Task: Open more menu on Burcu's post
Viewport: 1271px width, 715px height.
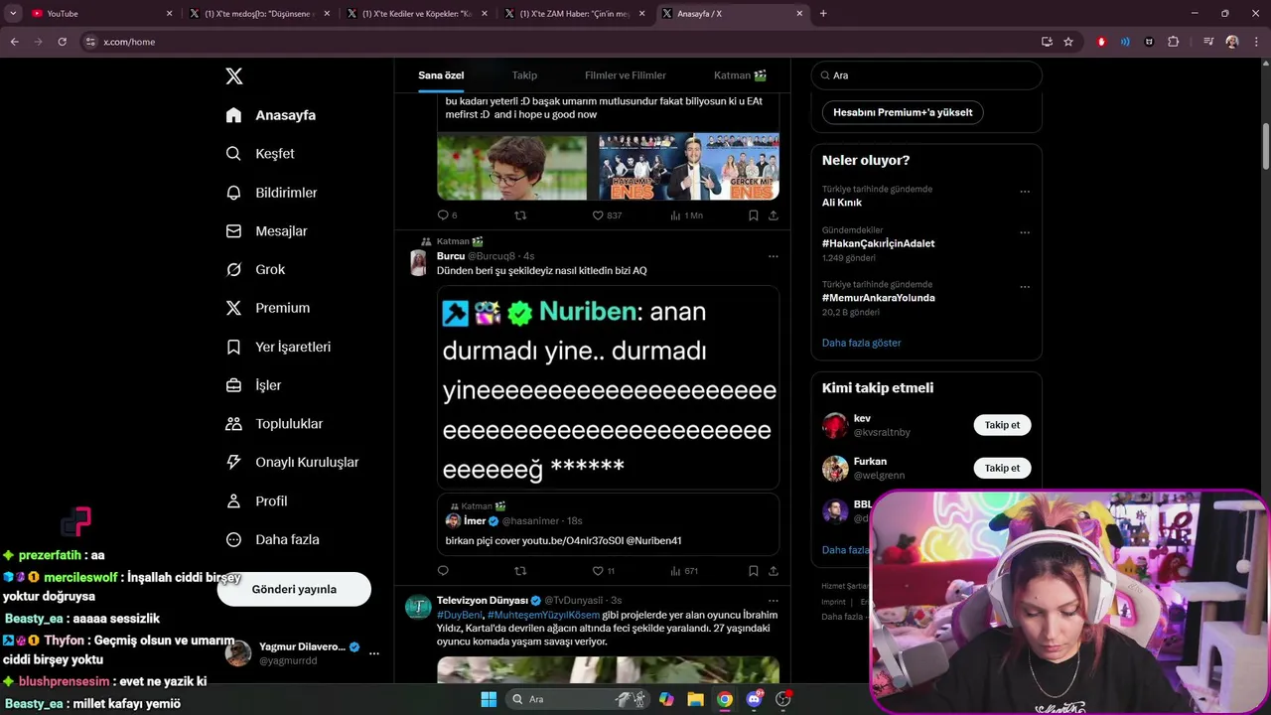Action: [x=773, y=256]
